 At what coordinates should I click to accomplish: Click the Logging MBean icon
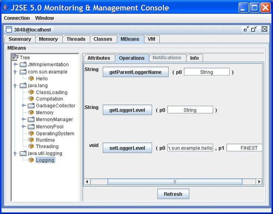coord(31,160)
